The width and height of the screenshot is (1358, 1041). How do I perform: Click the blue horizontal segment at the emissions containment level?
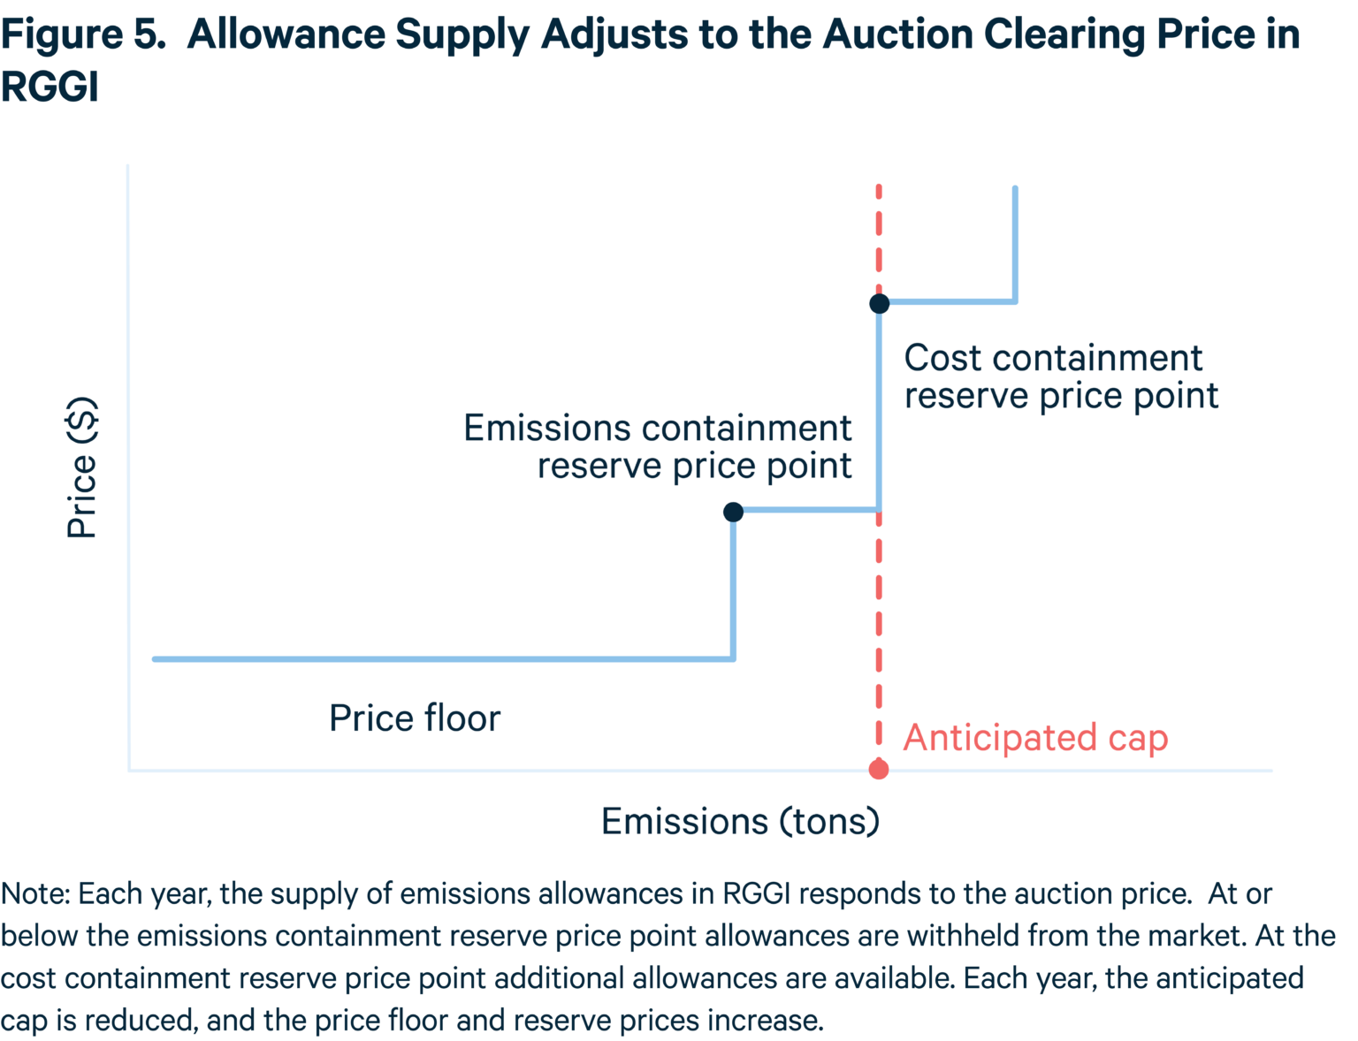pos(806,510)
